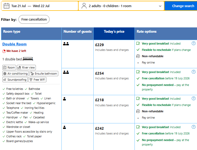This screenshot has width=197, height=150.
Task: Click single-guest icon in the £218 row
Action: click(x=64, y=99)
